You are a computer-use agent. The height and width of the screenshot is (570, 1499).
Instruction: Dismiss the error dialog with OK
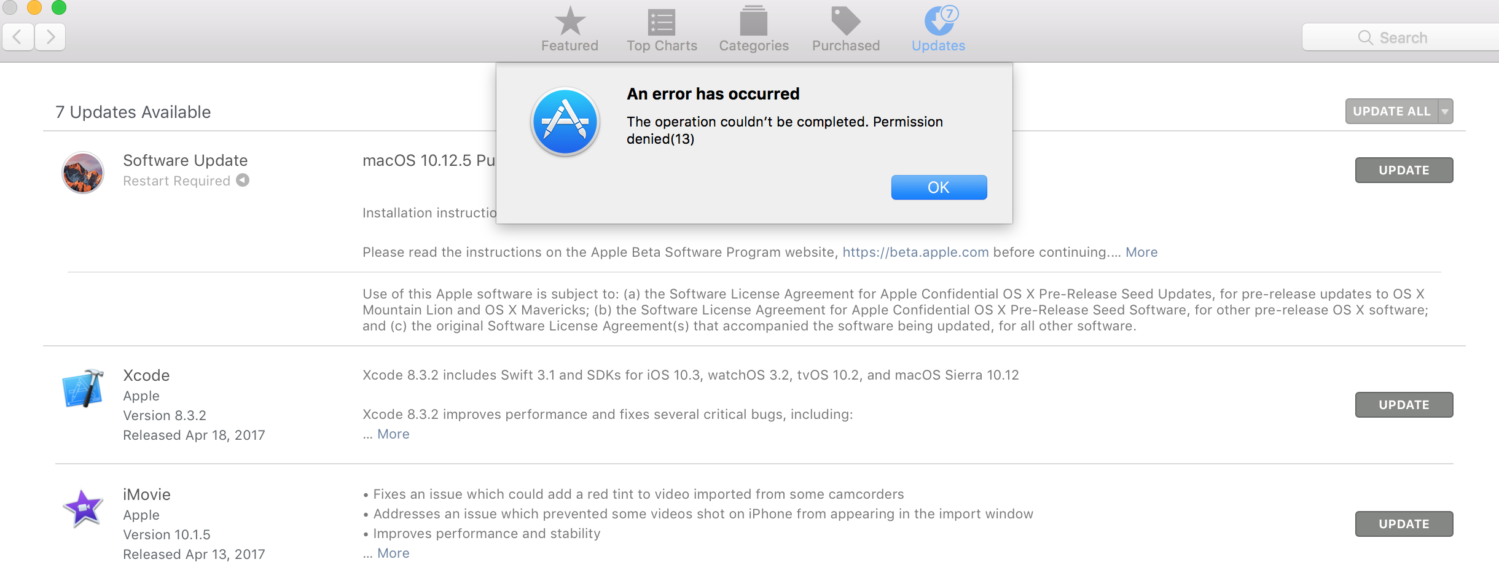coord(939,187)
